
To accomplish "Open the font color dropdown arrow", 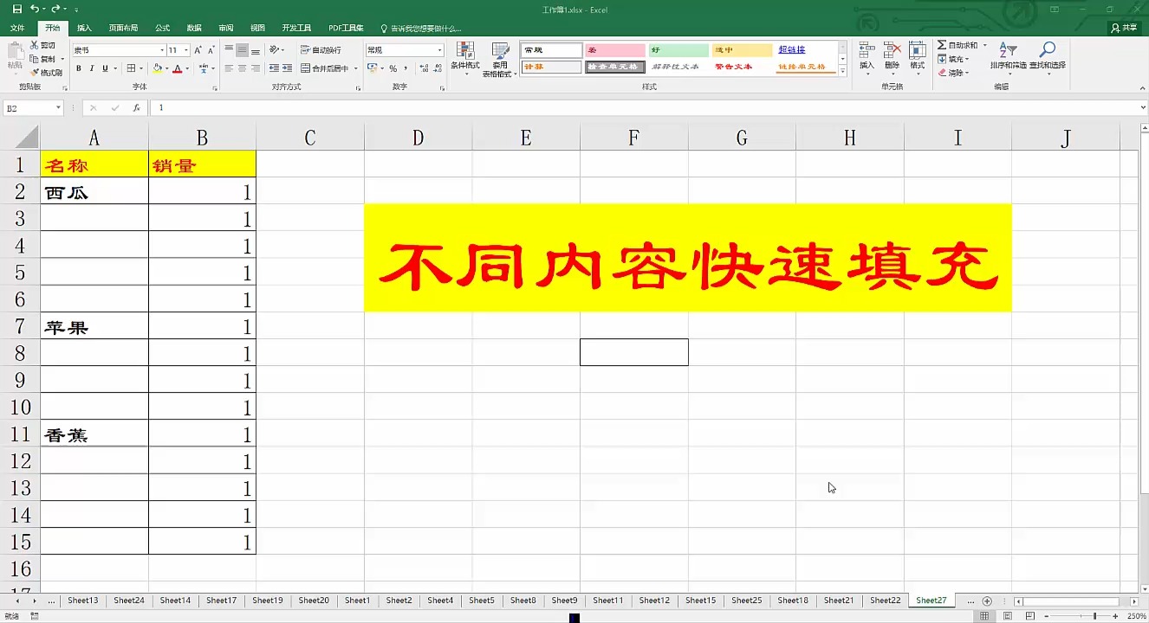I will [x=187, y=68].
